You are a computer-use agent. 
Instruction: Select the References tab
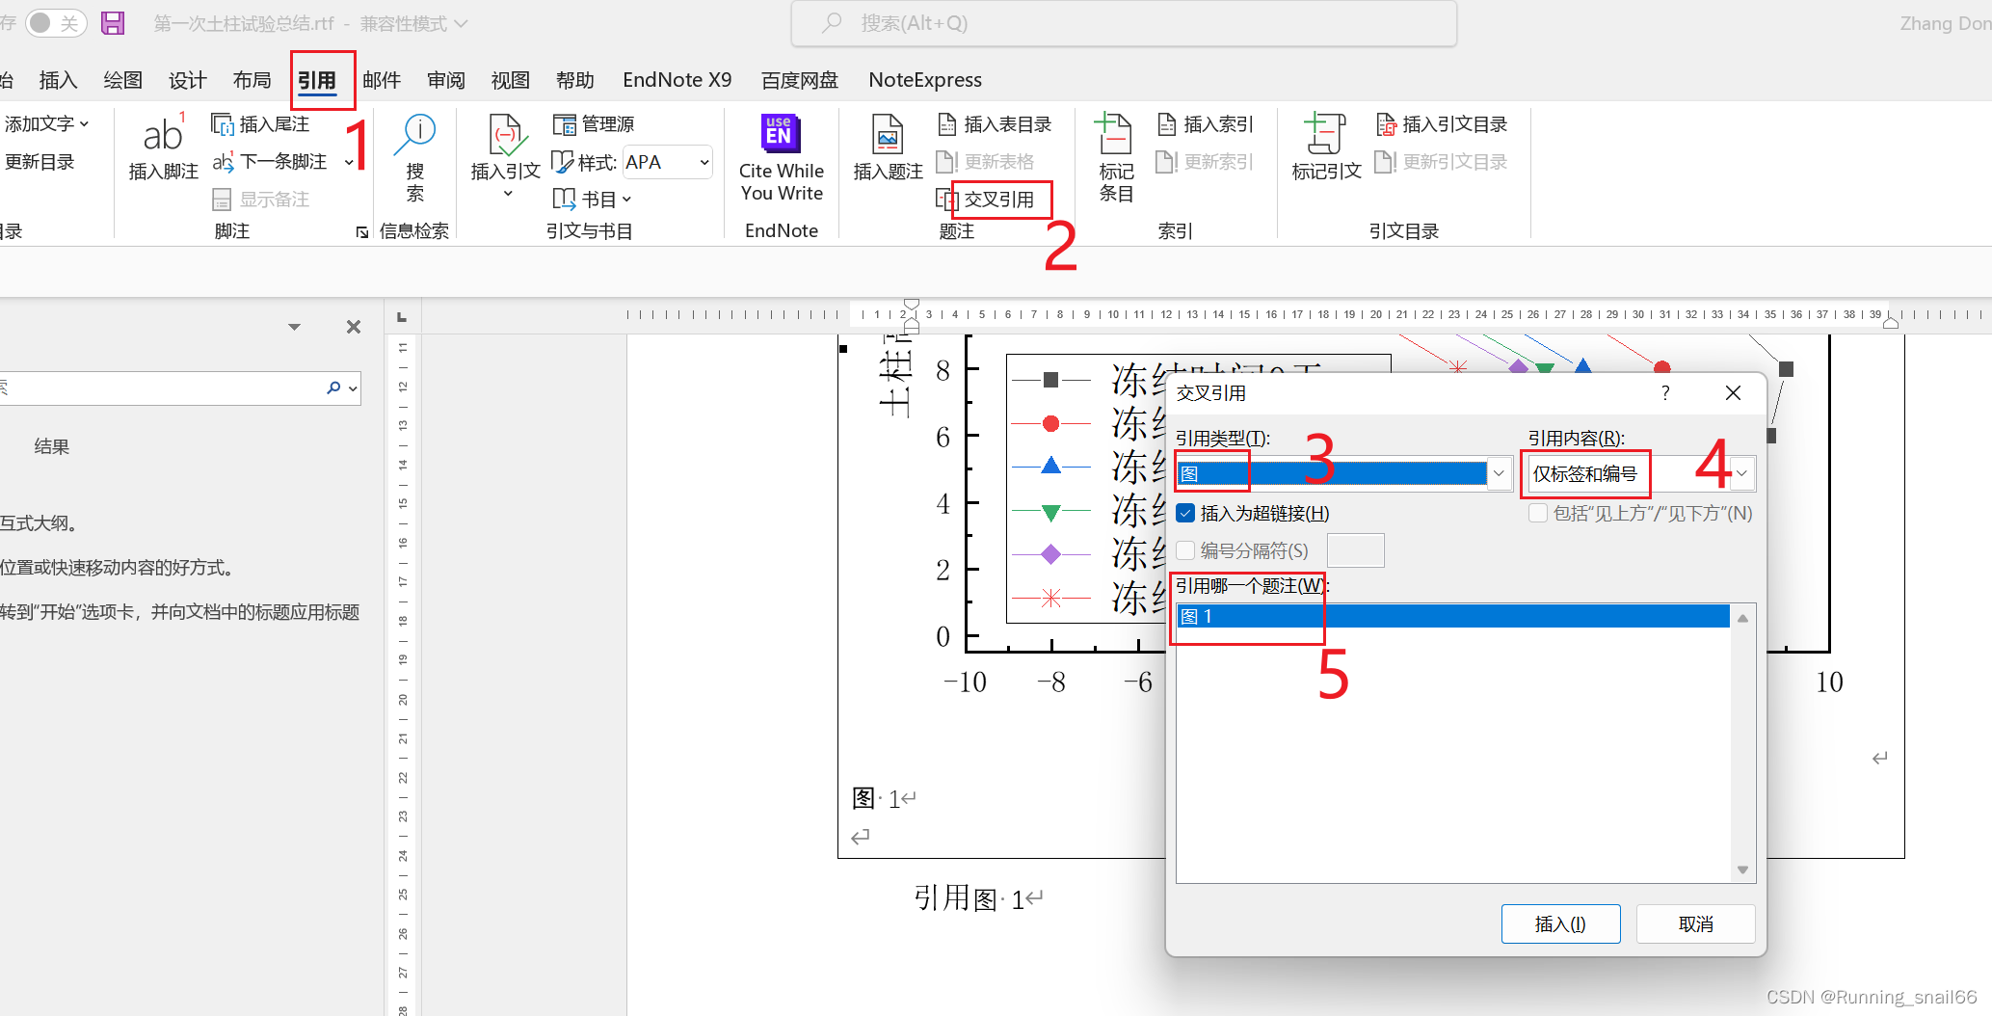(x=317, y=80)
